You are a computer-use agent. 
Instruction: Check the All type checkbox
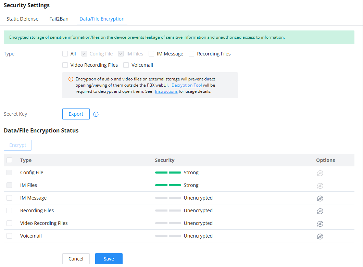pyautogui.click(x=65, y=54)
